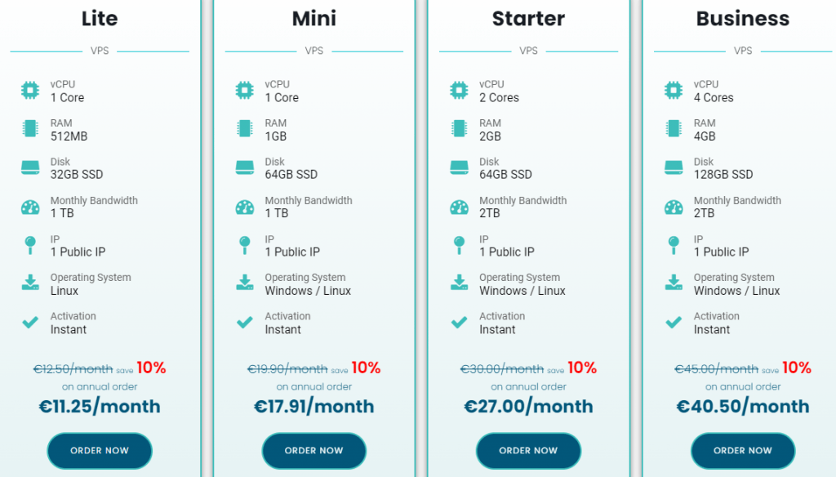
Task: Click the bandwidth gauge icon in Mini plan
Action: [245, 207]
